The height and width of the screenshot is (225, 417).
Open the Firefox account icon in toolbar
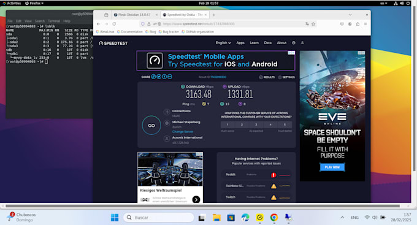click(350, 24)
